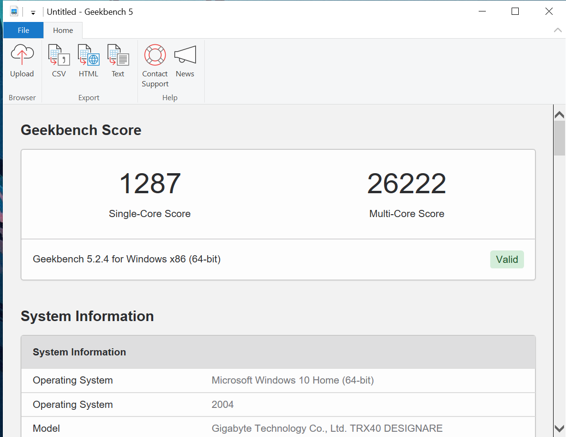Upload results to Geekbench Browser
The image size is (566, 437).
(22, 62)
